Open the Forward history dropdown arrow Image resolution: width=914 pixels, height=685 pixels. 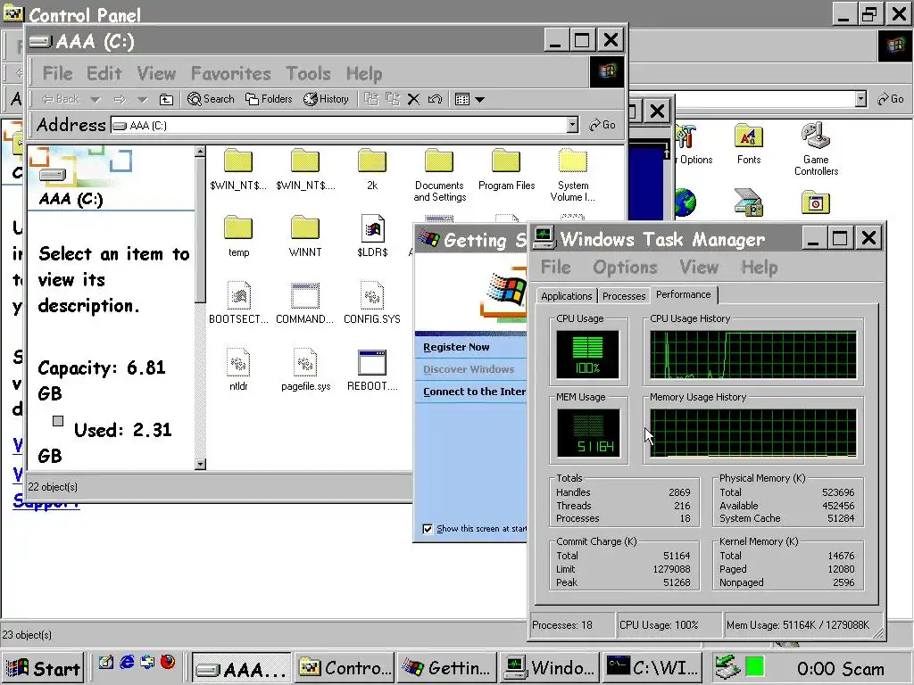(x=142, y=100)
